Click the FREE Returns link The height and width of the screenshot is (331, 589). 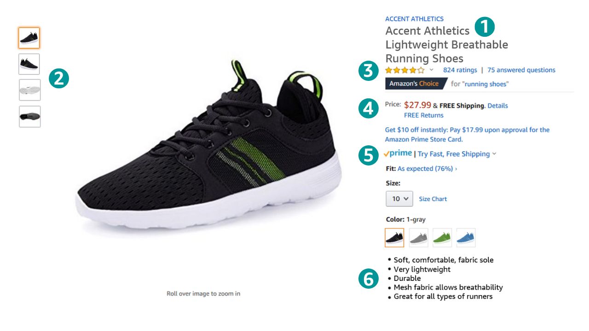(423, 115)
